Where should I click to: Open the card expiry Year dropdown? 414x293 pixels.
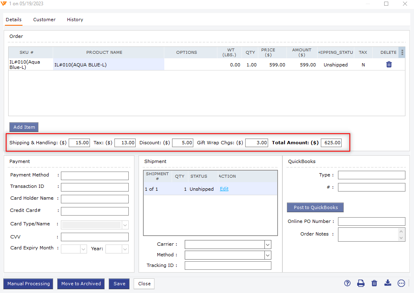tap(125, 249)
